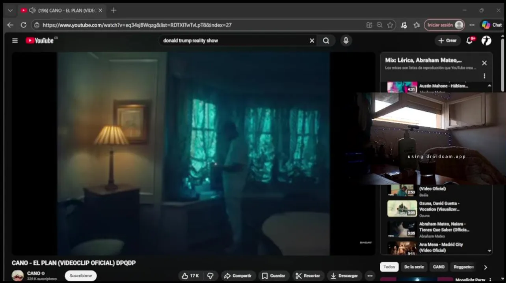Open the favorites list icon
Image resolution: width=506 pixels, height=283 pixels.
[417, 25]
